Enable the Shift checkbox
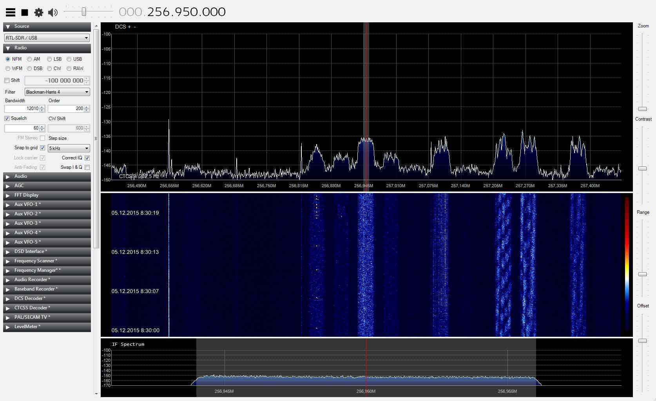 [x=7, y=80]
